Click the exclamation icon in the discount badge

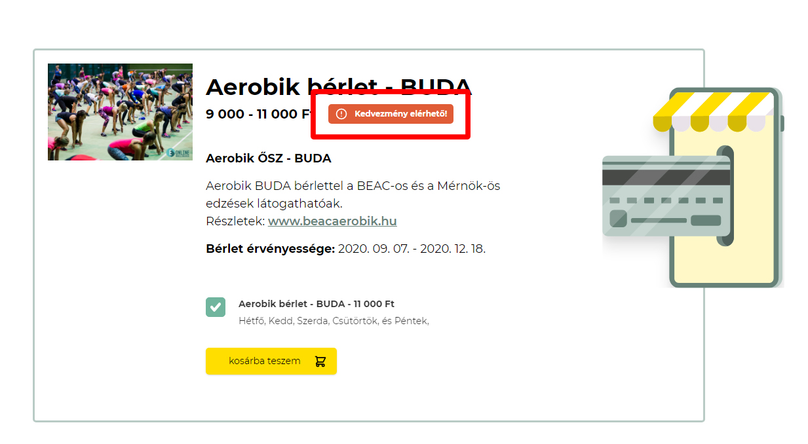click(x=341, y=114)
